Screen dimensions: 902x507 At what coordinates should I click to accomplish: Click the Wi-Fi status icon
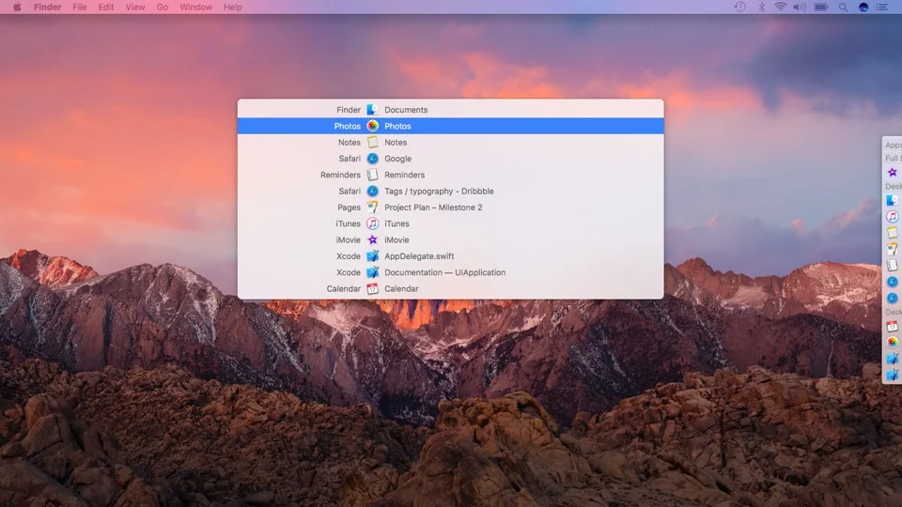click(780, 7)
